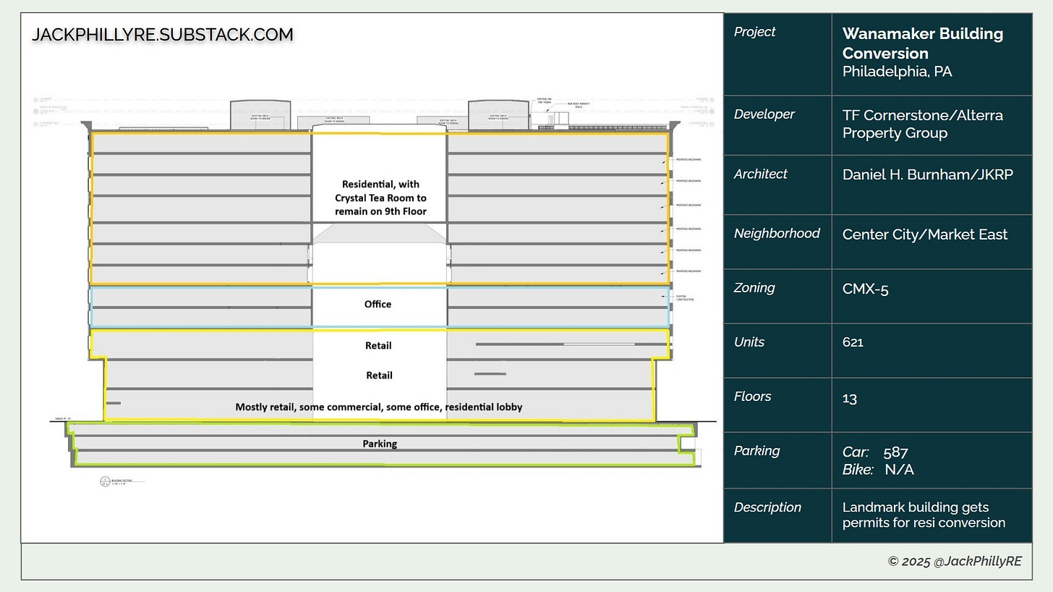The height and width of the screenshot is (592, 1053).
Task: Click the bike parking value 'N/A'
Action: 899,470
